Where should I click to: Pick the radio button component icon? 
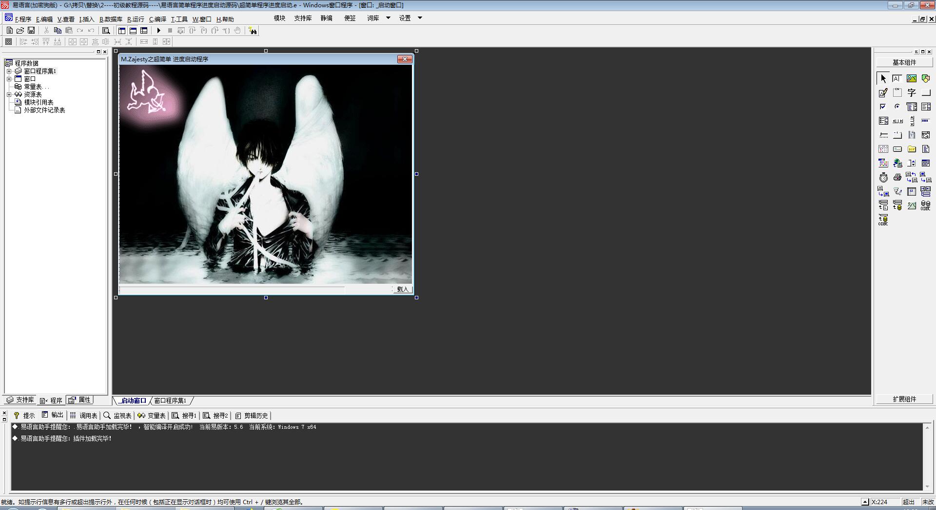(897, 107)
